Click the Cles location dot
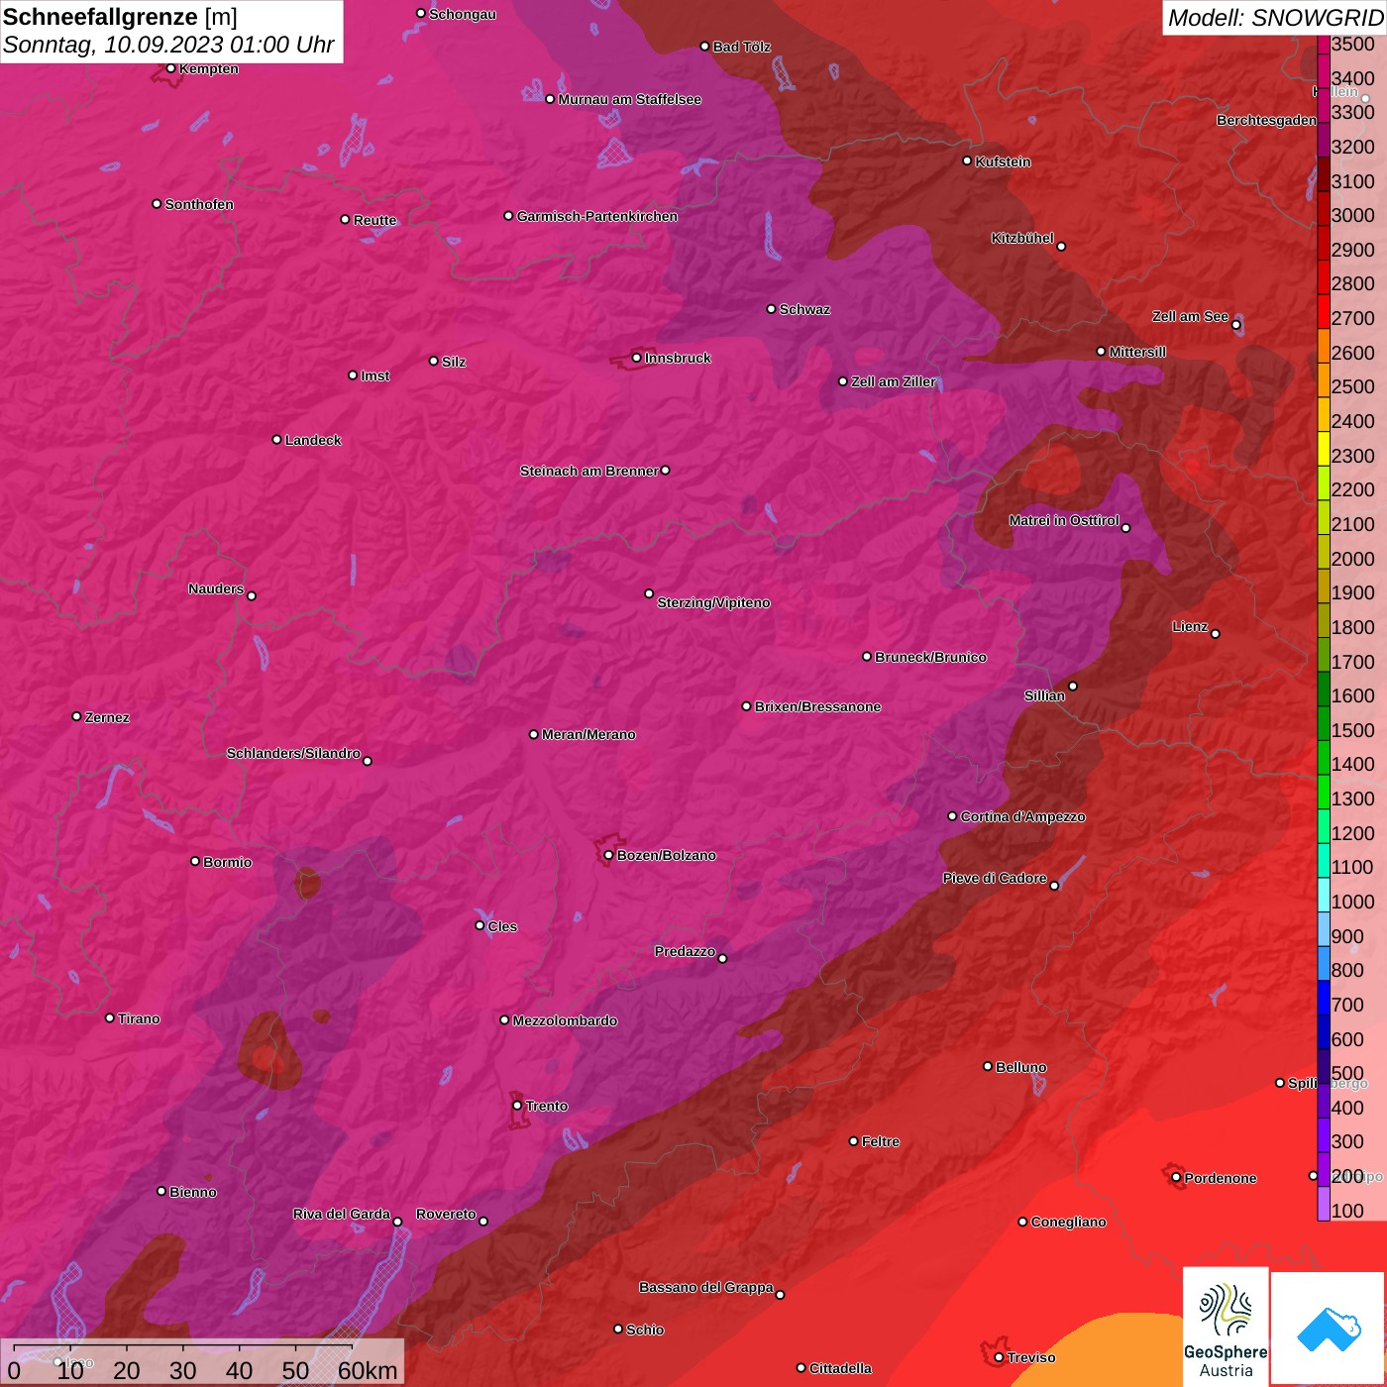This screenshot has width=1387, height=1387. pos(480,925)
